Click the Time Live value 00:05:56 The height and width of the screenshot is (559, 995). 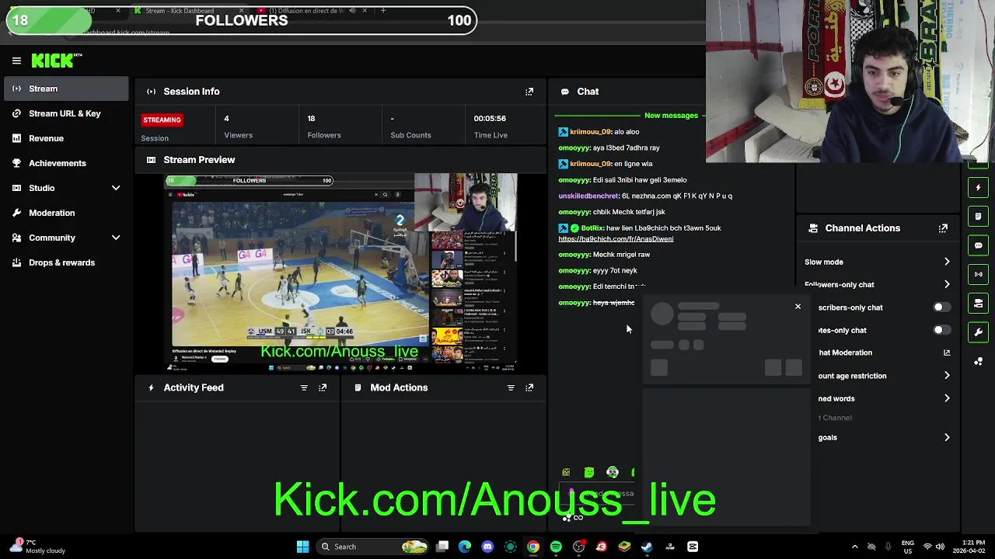pos(490,119)
